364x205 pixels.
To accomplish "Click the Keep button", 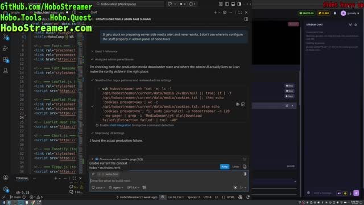I will 225,167.
